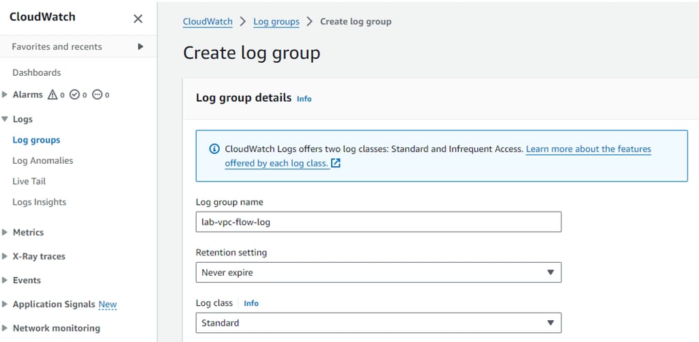The height and width of the screenshot is (342, 699).
Task: Expand the Favorites and recents arrow
Action: (141, 46)
